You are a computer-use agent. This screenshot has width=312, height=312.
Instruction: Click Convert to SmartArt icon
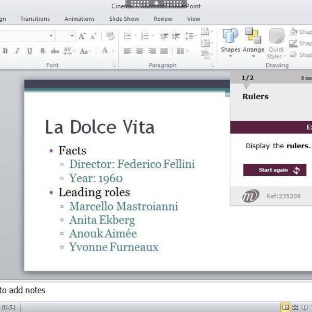206,54
